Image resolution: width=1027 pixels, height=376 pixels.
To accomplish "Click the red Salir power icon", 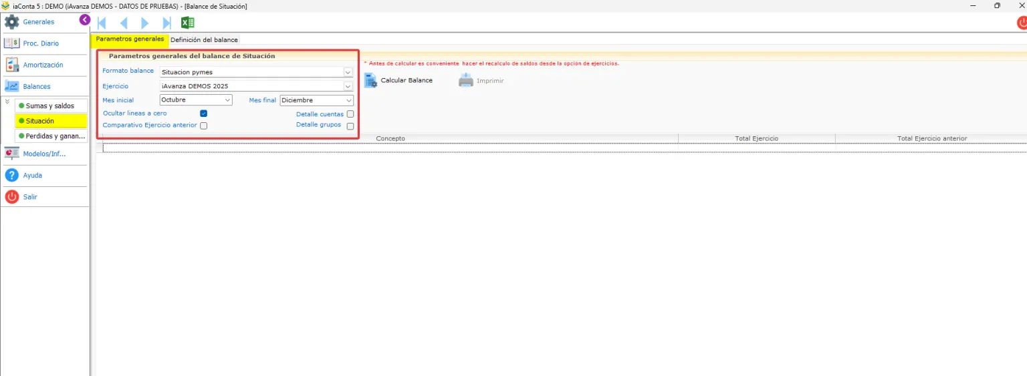I will point(12,197).
